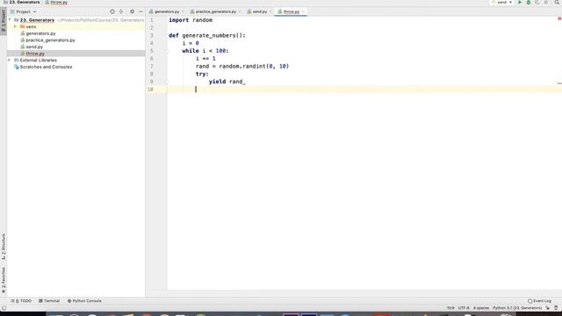Click line number 5 in the gutter
The image size is (562, 316).
point(152,51)
